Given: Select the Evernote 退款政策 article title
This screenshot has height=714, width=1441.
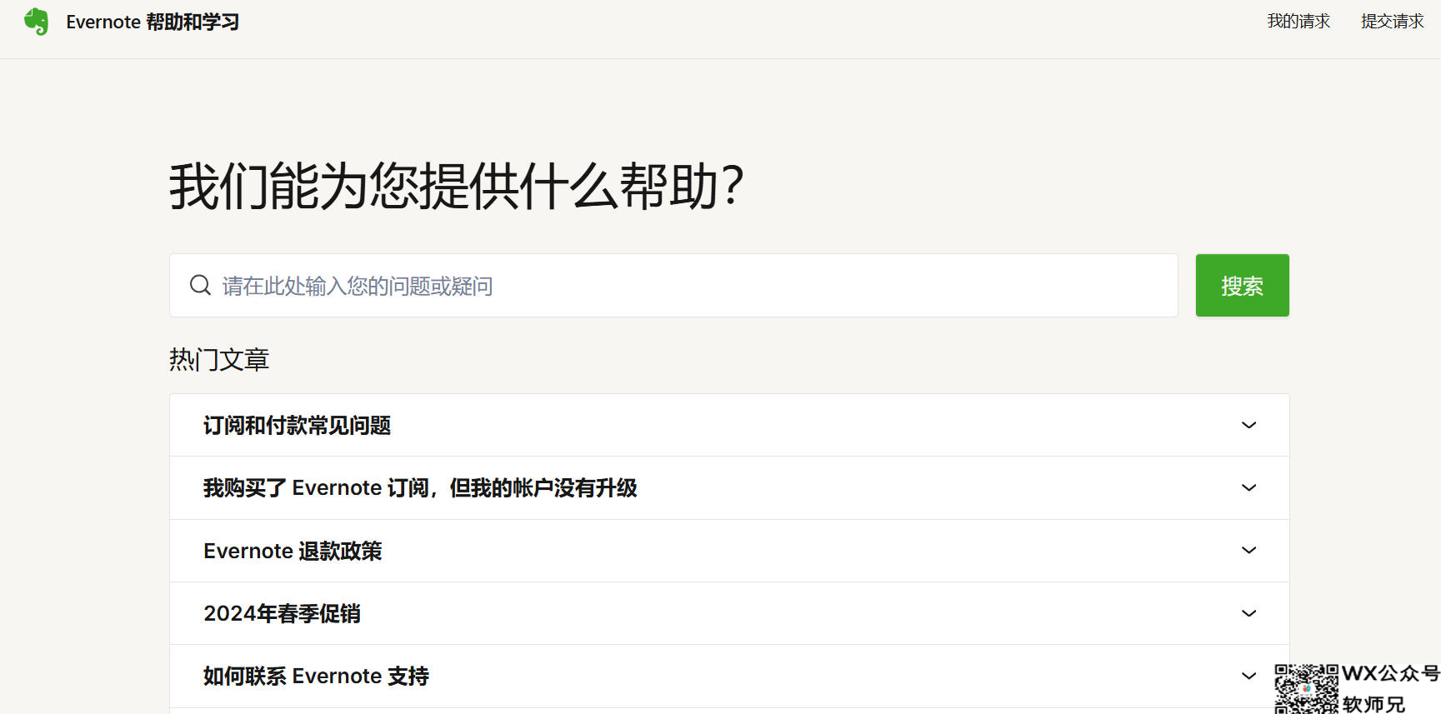Looking at the screenshot, I should coord(293,551).
